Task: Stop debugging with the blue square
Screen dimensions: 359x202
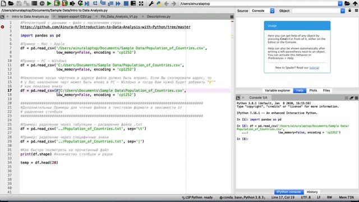Action: pos(126,3)
